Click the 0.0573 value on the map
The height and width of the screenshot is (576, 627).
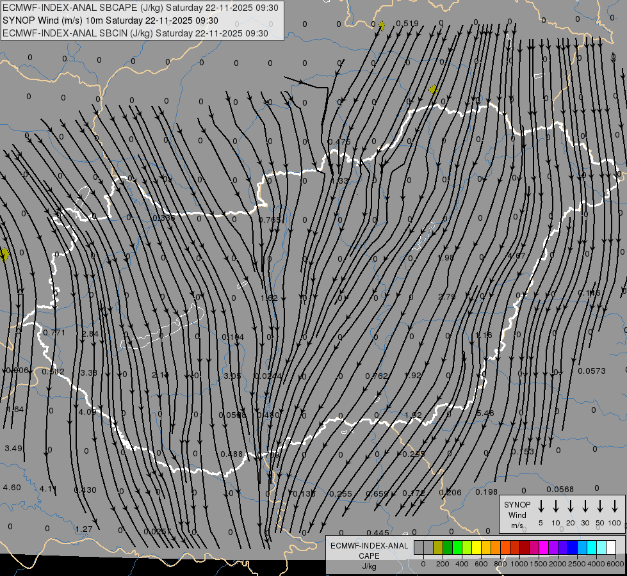pyautogui.click(x=592, y=371)
